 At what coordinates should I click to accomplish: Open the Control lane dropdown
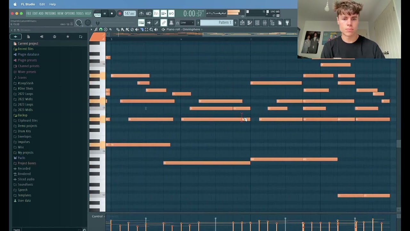[x=98, y=216]
